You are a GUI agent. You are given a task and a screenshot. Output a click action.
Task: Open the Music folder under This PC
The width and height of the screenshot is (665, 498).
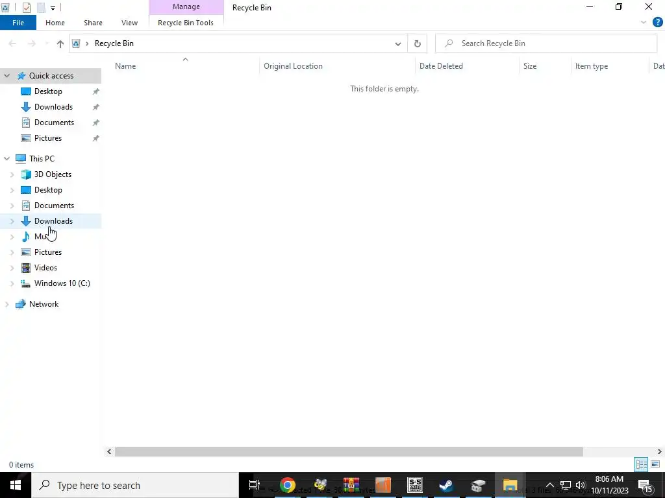[x=40, y=237]
